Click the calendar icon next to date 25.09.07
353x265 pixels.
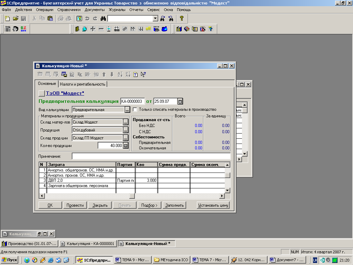tap(180, 101)
